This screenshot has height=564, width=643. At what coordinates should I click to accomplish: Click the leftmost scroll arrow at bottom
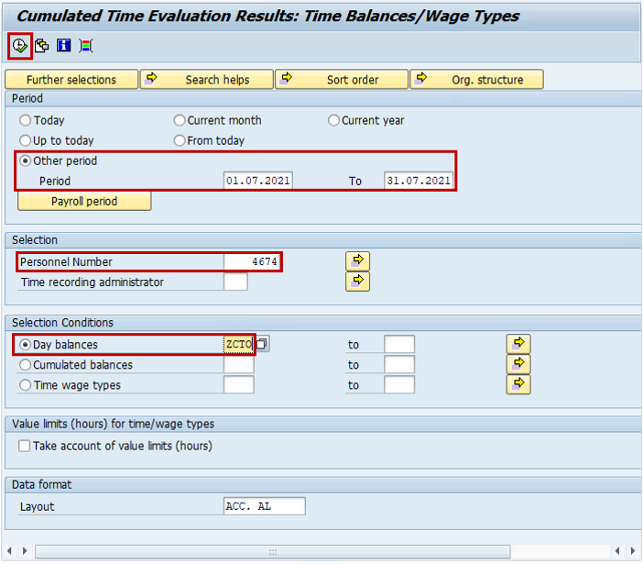point(9,551)
